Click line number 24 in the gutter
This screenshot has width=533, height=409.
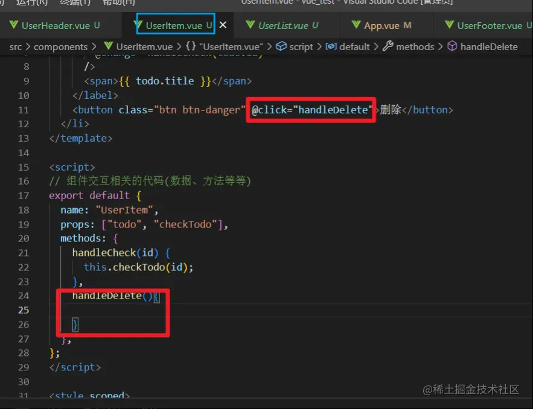click(x=24, y=296)
